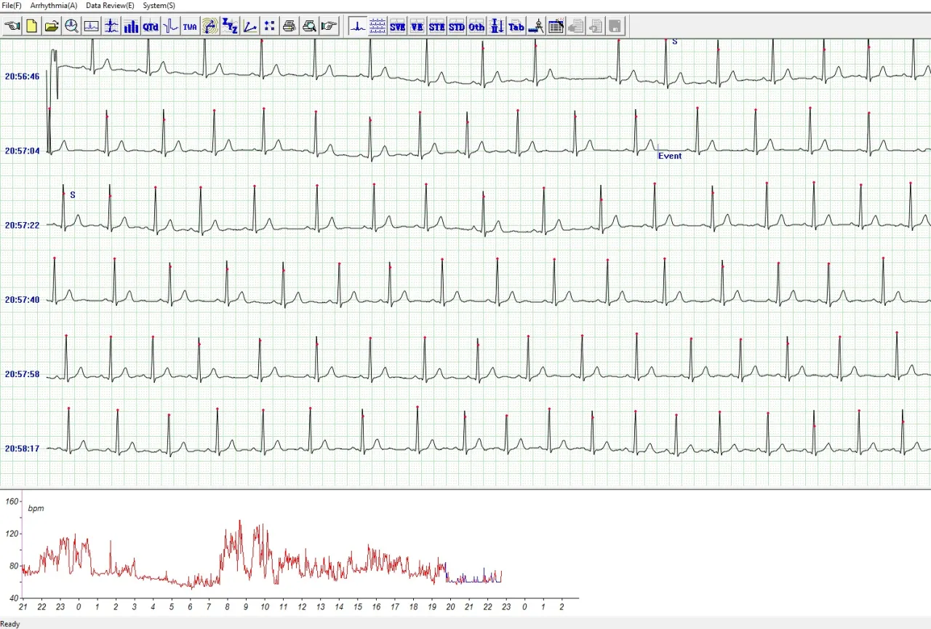Activate the printer tool
931x629 pixels.
[289, 26]
